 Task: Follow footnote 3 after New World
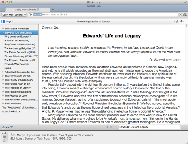(x=60, y=95)
